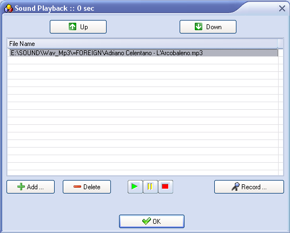Open the Record ... dialog

[249, 187]
